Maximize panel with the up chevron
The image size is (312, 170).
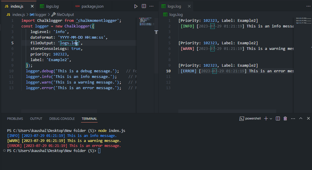pyautogui.click(x=301, y=118)
